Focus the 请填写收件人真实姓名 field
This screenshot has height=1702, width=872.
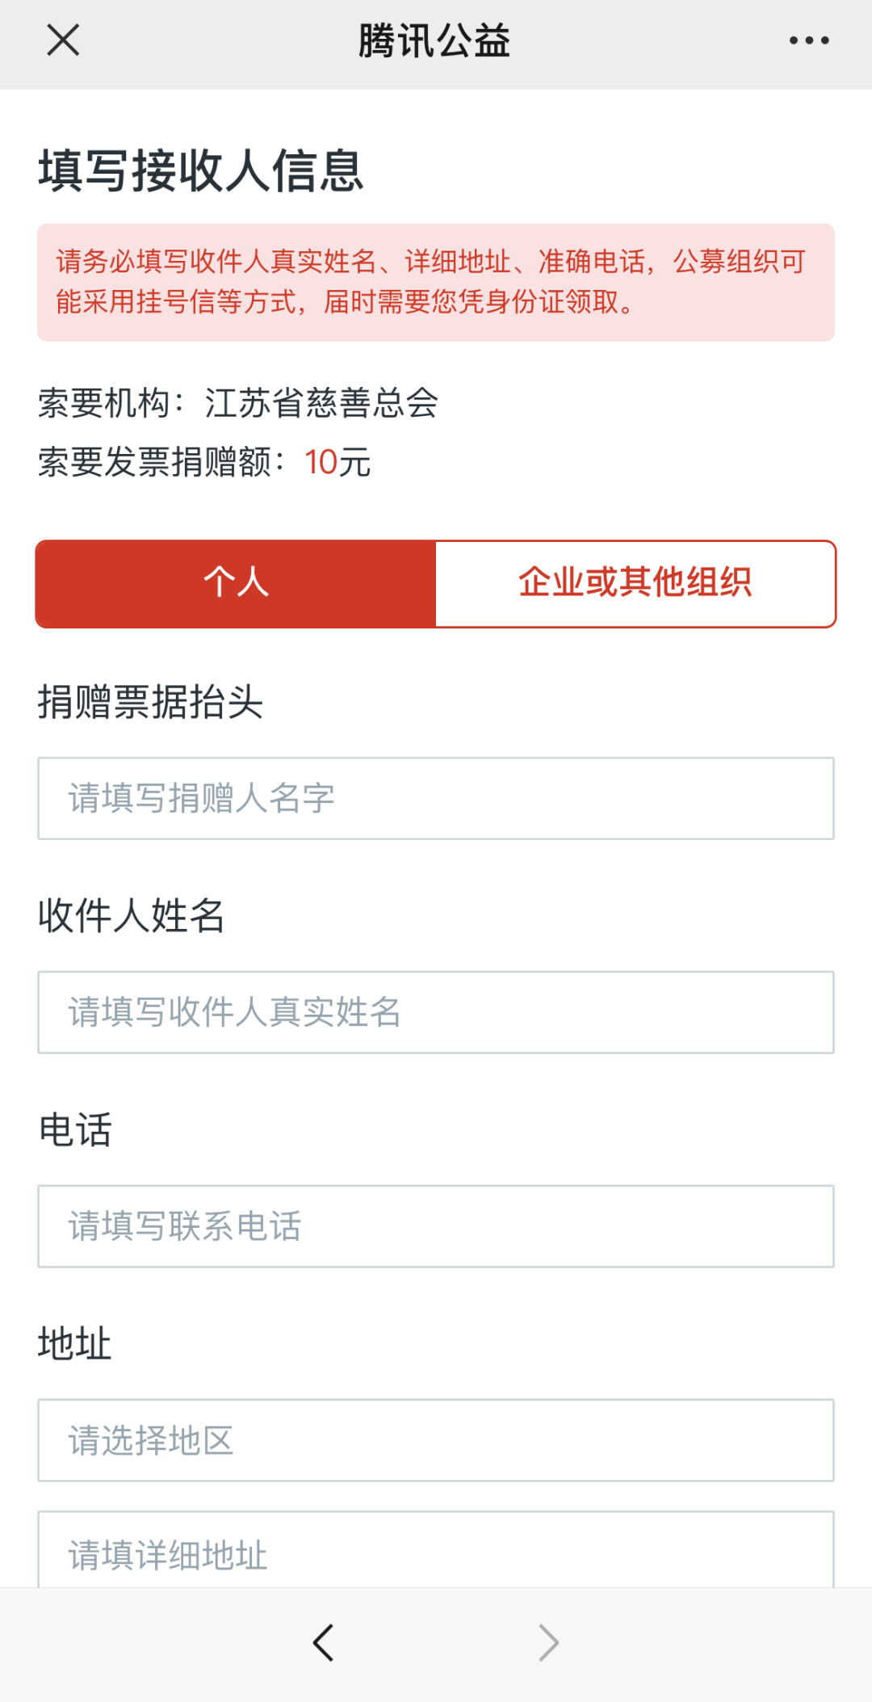point(436,1012)
